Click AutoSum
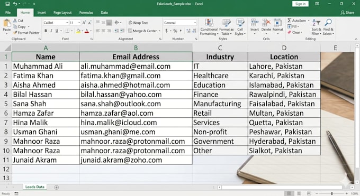This screenshot has height=196, width=360. [298, 21]
